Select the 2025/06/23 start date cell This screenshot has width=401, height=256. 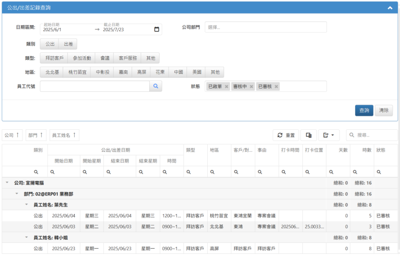[64, 248]
